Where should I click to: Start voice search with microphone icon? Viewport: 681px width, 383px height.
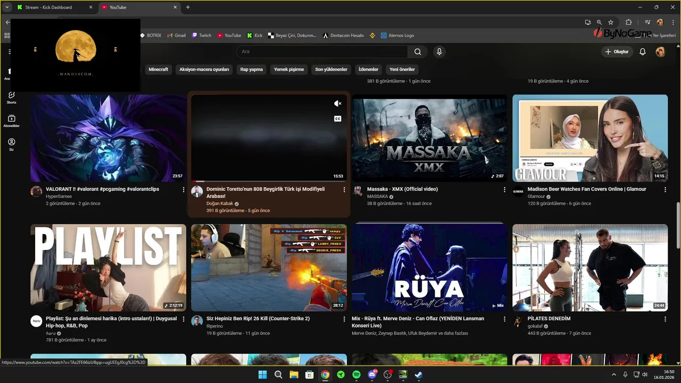tap(439, 52)
